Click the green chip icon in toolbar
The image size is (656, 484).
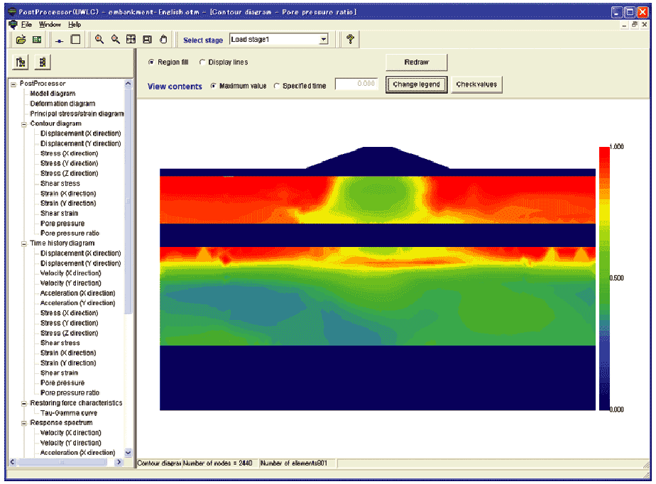(x=37, y=40)
